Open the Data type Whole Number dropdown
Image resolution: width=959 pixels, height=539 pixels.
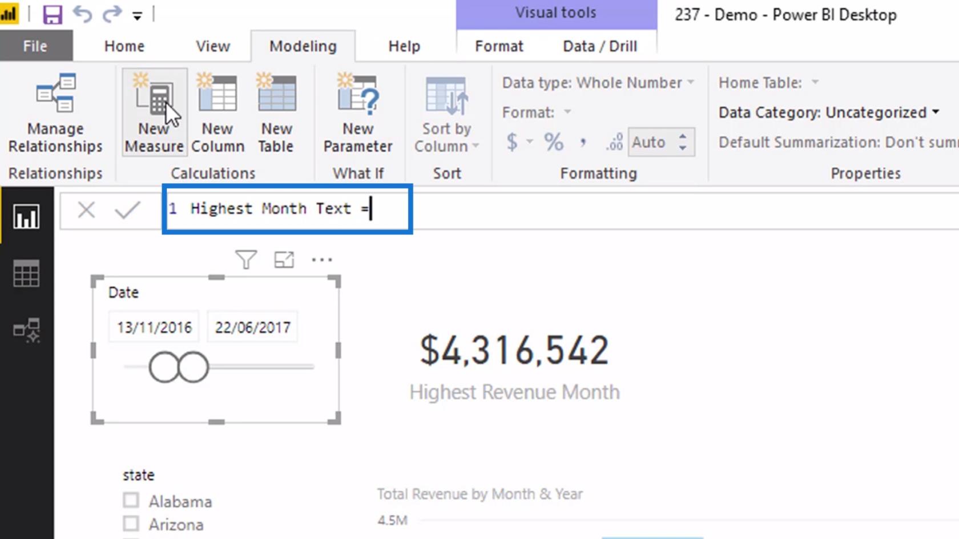(598, 83)
